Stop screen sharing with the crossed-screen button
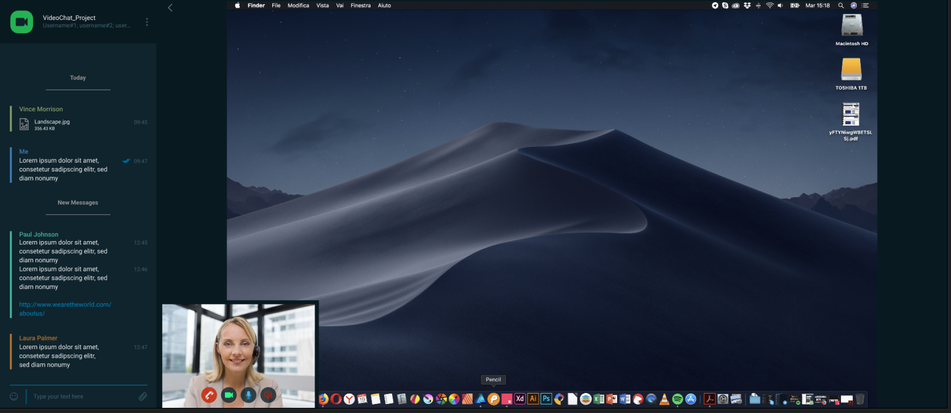 coord(268,395)
